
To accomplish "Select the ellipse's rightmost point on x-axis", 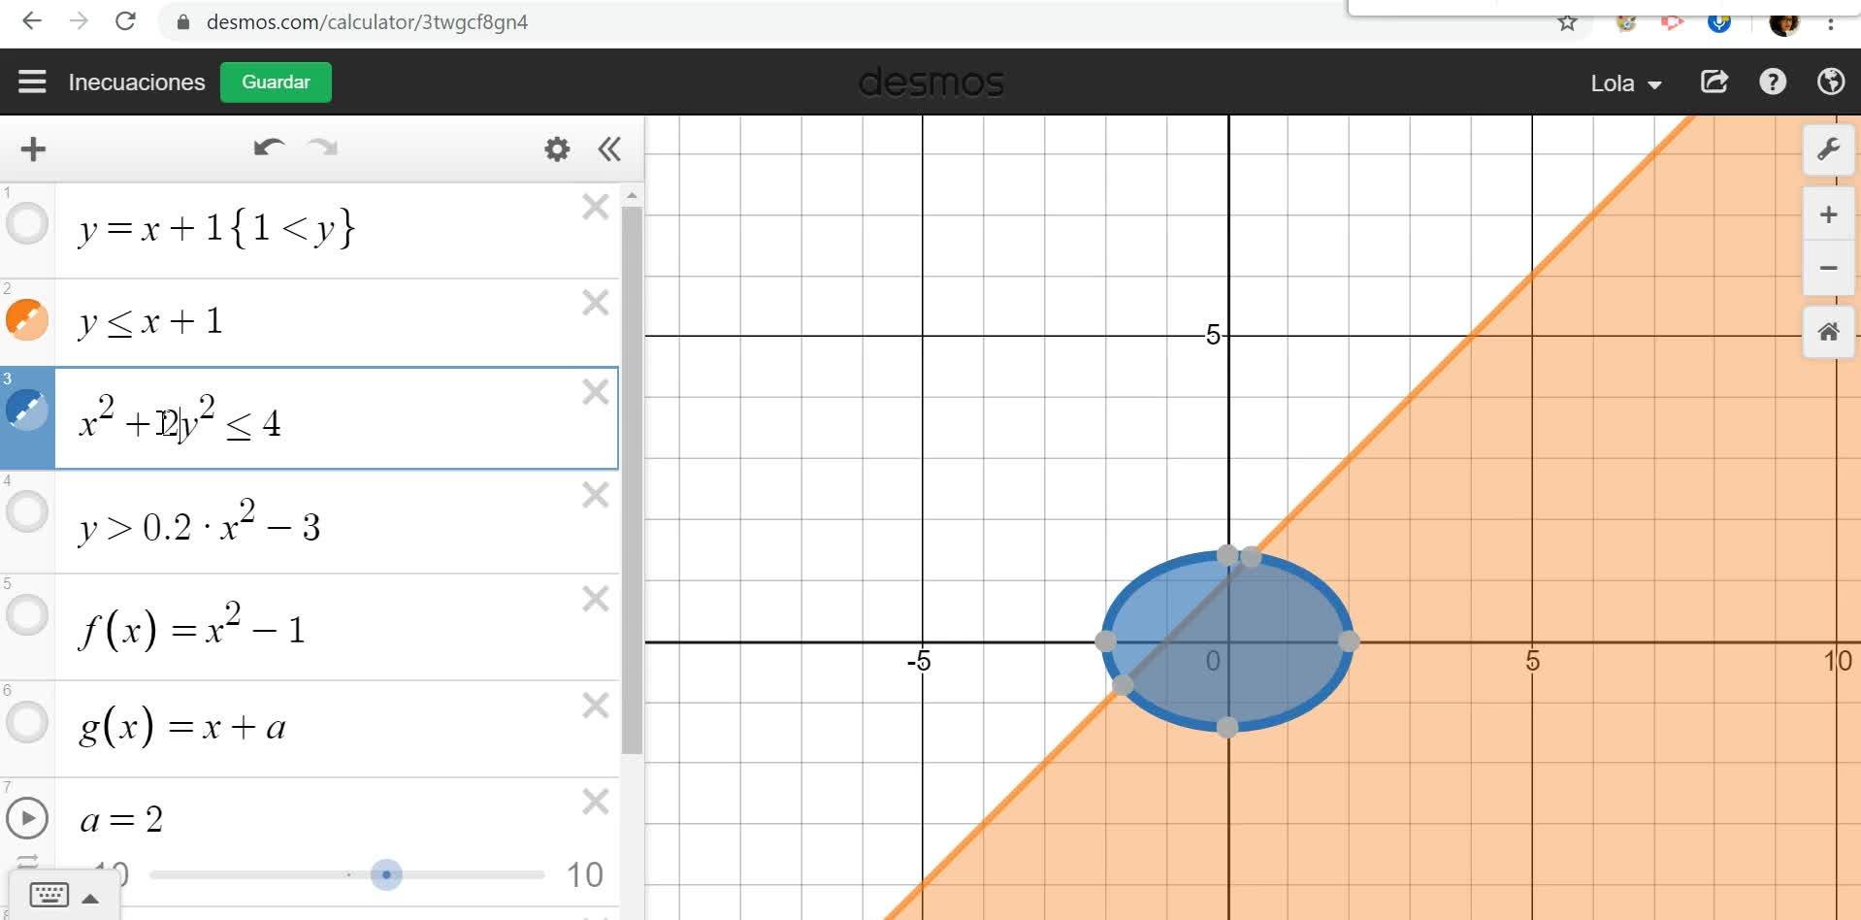I will tap(1349, 641).
